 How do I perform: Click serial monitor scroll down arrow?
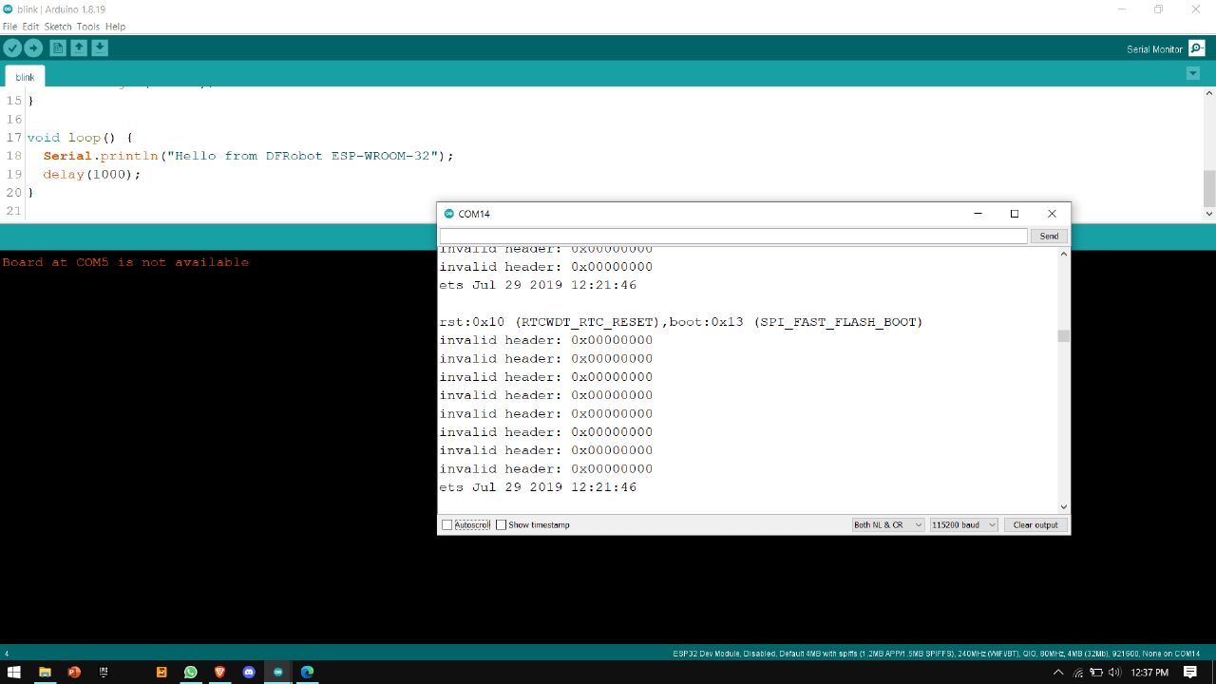(x=1063, y=507)
